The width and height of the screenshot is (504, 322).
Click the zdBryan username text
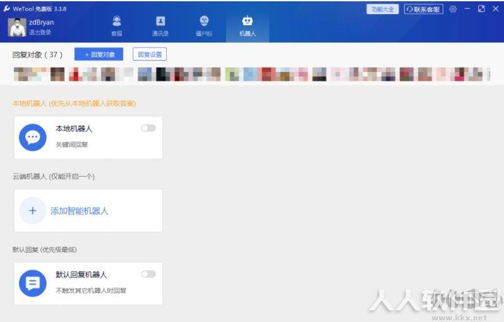pyautogui.click(x=42, y=23)
